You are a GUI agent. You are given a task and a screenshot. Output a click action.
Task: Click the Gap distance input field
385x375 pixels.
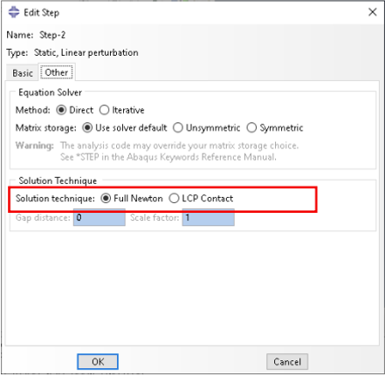pos(100,218)
